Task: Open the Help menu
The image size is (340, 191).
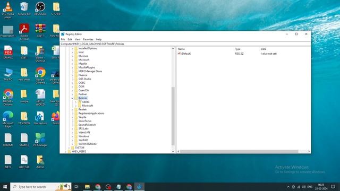Action: point(99,39)
